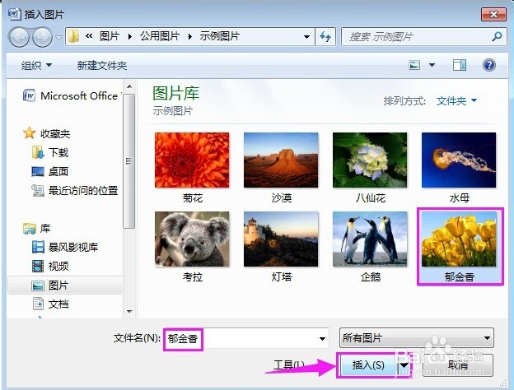This screenshot has width=514, height=390.
Task: Click the search magnifier icon
Action: pos(497,37)
